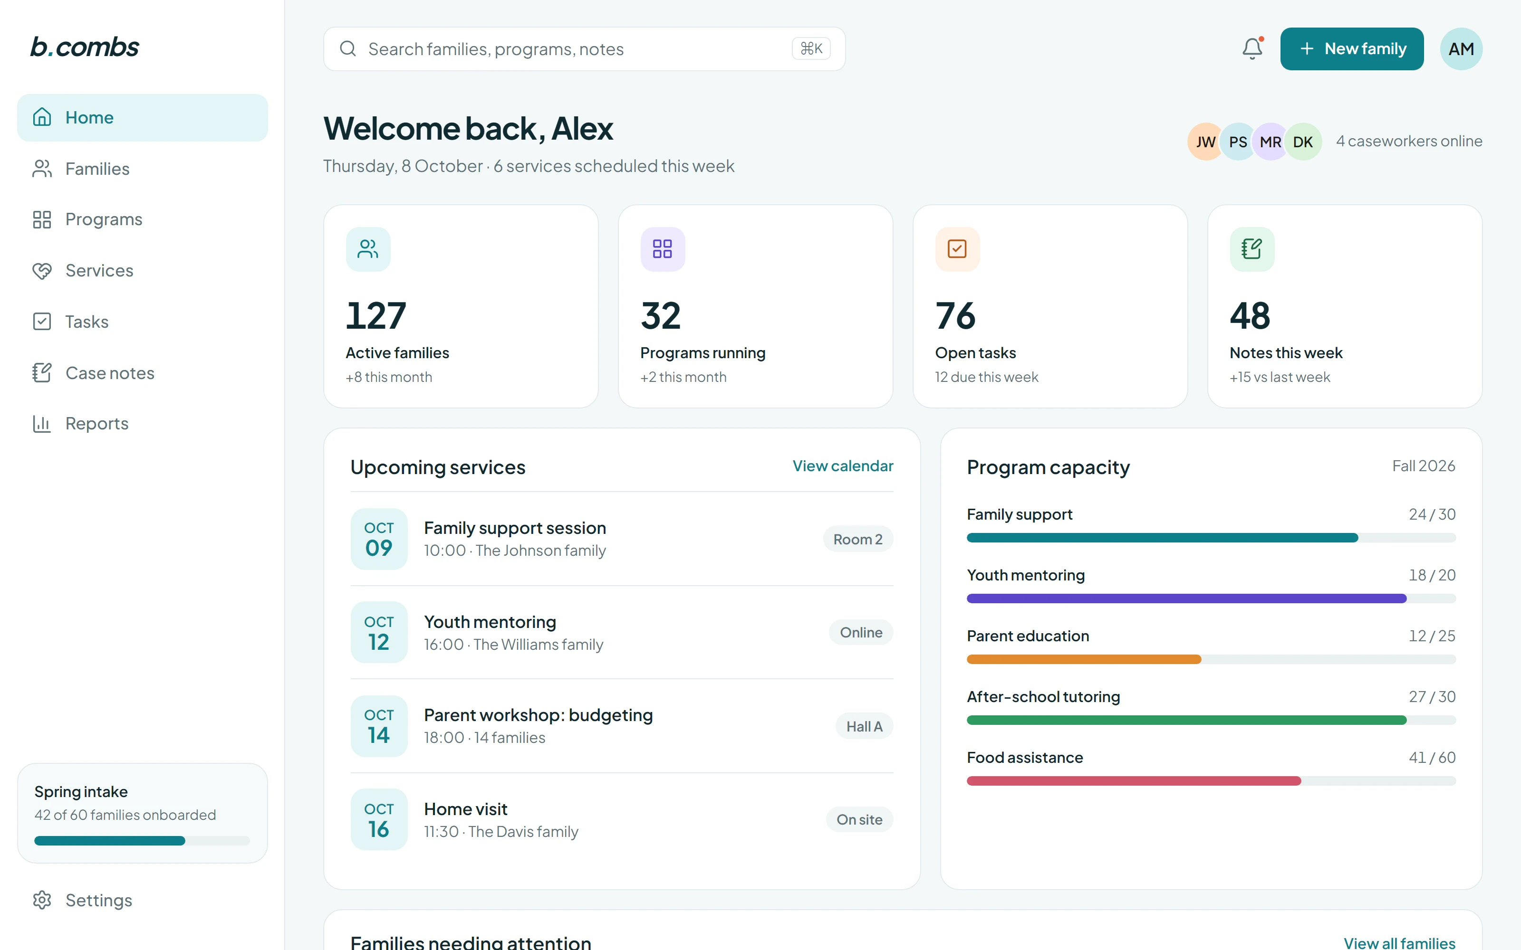Open the Home visit service entry
This screenshot has height=950, width=1521.
point(622,819)
